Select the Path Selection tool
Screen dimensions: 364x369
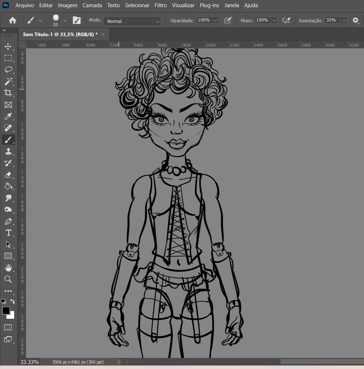click(8, 245)
